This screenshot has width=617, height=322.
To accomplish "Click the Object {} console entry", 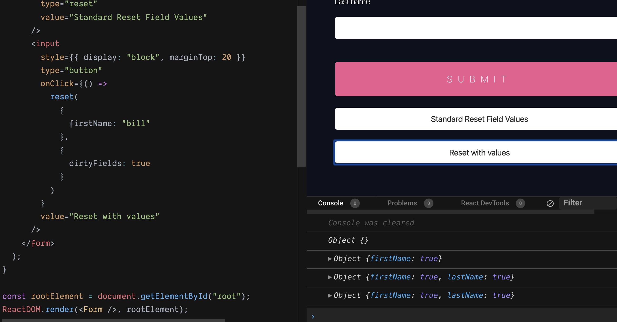I will (x=348, y=240).
